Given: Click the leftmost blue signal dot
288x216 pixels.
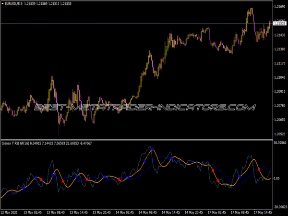Looking at the screenshot, I should click(24, 188).
